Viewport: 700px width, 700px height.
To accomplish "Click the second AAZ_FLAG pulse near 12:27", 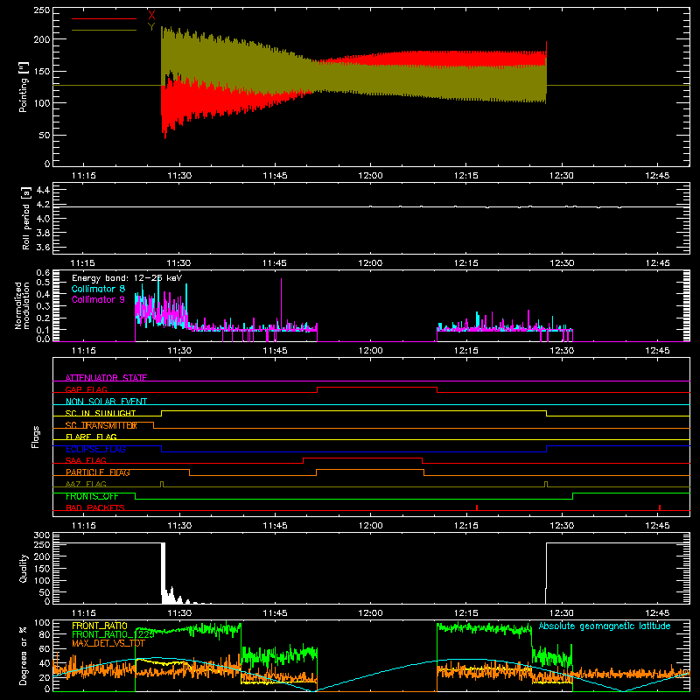I will (546, 484).
